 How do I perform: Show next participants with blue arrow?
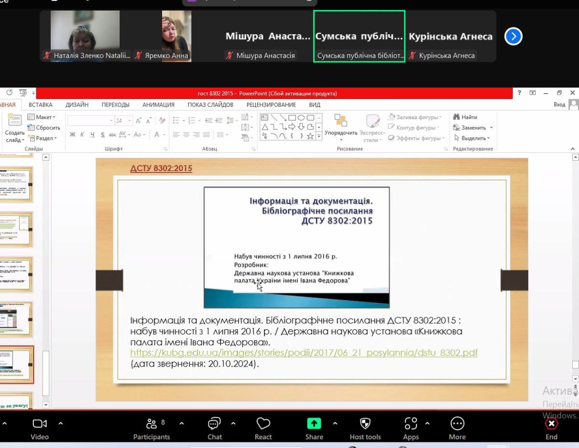pos(513,36)
